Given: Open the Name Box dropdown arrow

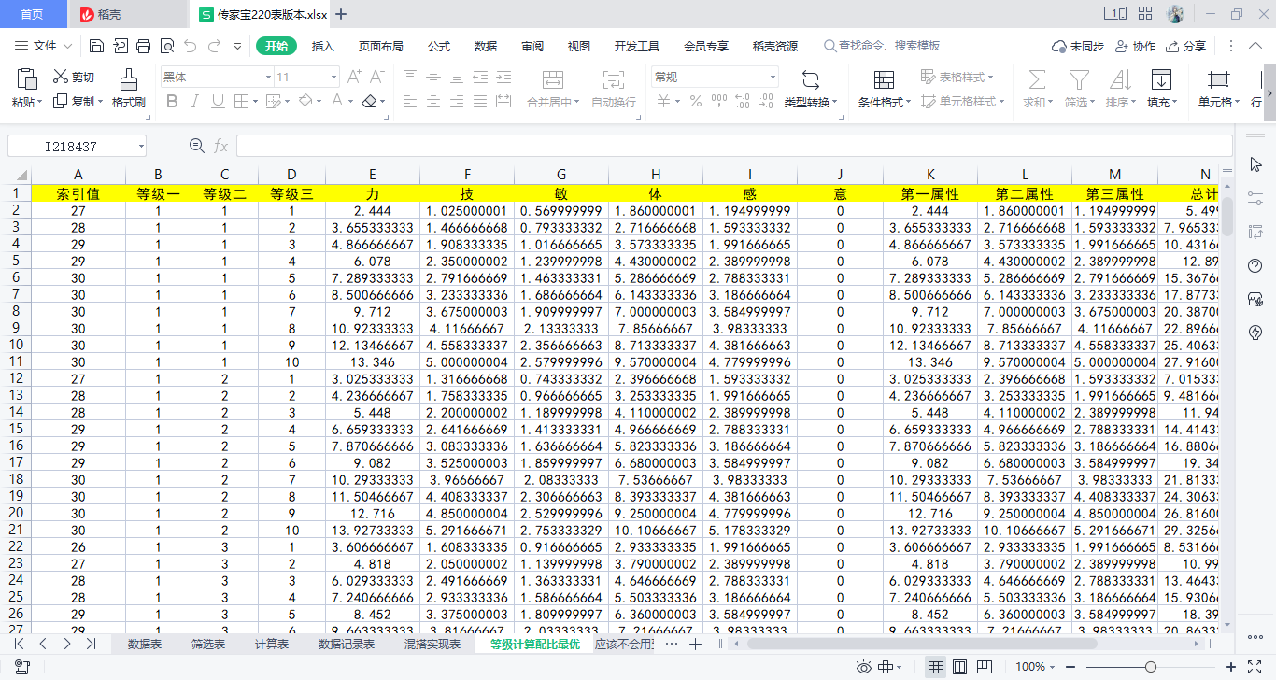Looking at the screenshot, I should (141, 146).
